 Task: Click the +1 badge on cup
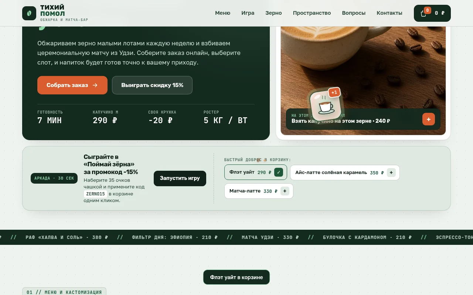tap(334, 93)
